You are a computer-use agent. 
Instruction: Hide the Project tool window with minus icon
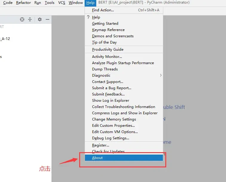coord(48,19)
